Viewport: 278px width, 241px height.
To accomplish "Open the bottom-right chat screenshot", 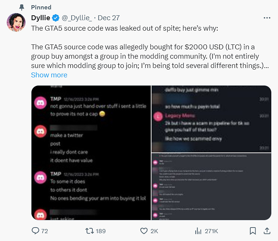I will click(211, 186).
